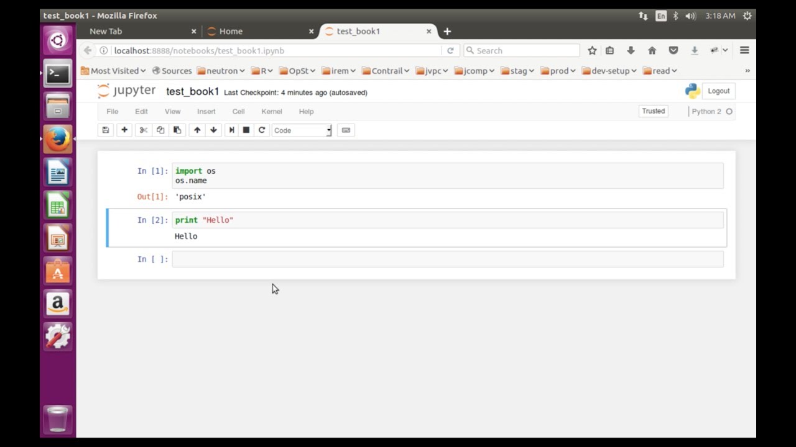Viewport: 796px width, 447px height.
Task: Open Trash in Ubuntu launcher
Action: 58,420
